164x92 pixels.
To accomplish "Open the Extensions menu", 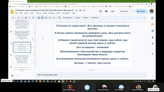I will [x=66, y=13].
